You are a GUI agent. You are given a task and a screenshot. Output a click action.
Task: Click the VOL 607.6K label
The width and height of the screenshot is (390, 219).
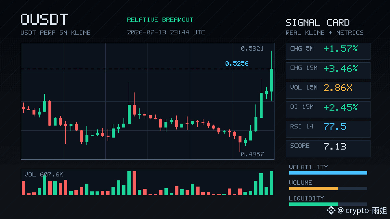pyautogui.click(x=44, y=174)
